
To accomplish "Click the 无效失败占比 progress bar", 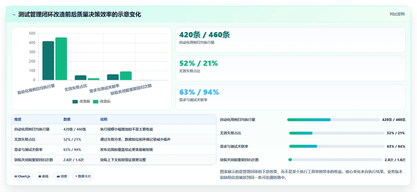I will pyautogui.click(x=337, y=133).
